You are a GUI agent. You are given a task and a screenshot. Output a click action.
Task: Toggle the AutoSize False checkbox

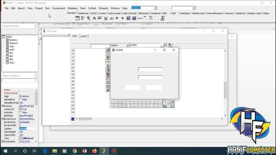21,112
